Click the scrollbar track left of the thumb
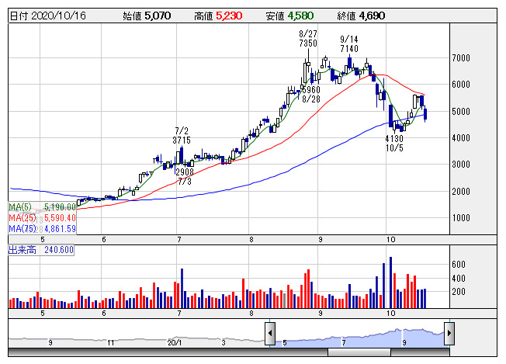Screen dimensions: 506x364 point(168,352)
